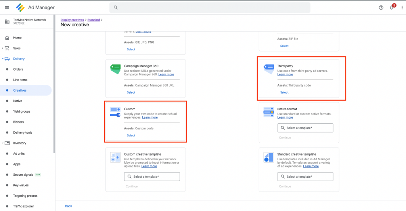Click the Native format card icon
The height and width of the screenshot is (211, 406).
click(x=268, y=112)
